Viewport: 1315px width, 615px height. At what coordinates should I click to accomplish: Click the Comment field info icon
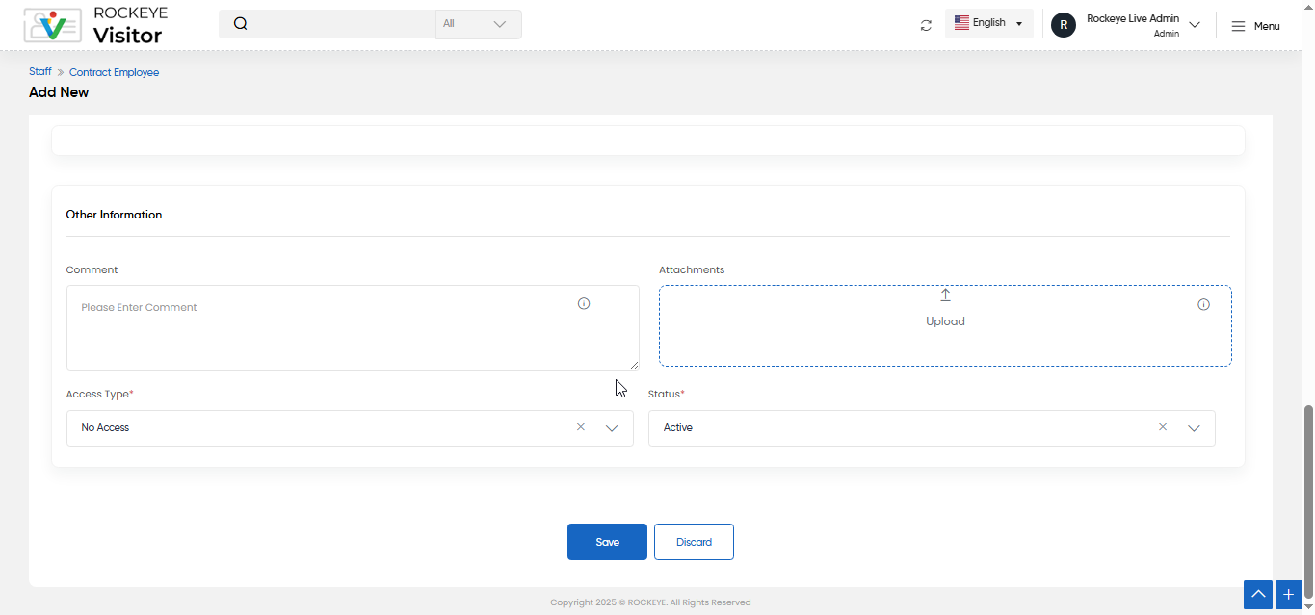point(584,303)
